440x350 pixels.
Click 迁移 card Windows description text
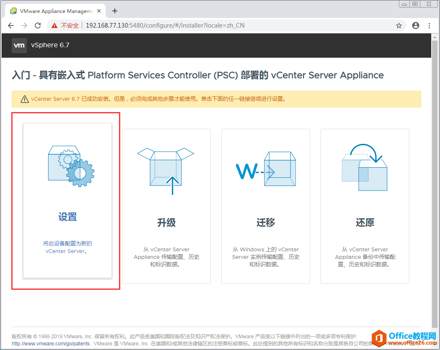pos(266,257)
